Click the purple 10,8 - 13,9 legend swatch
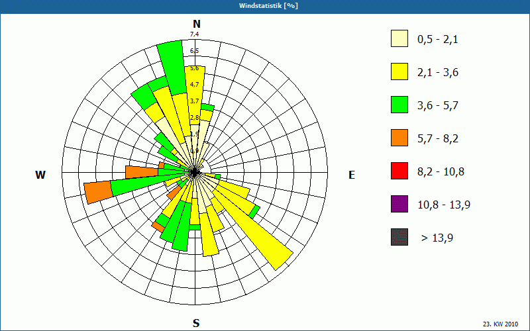Viewport: 530px width, 331px height. [x=399, y=204]
